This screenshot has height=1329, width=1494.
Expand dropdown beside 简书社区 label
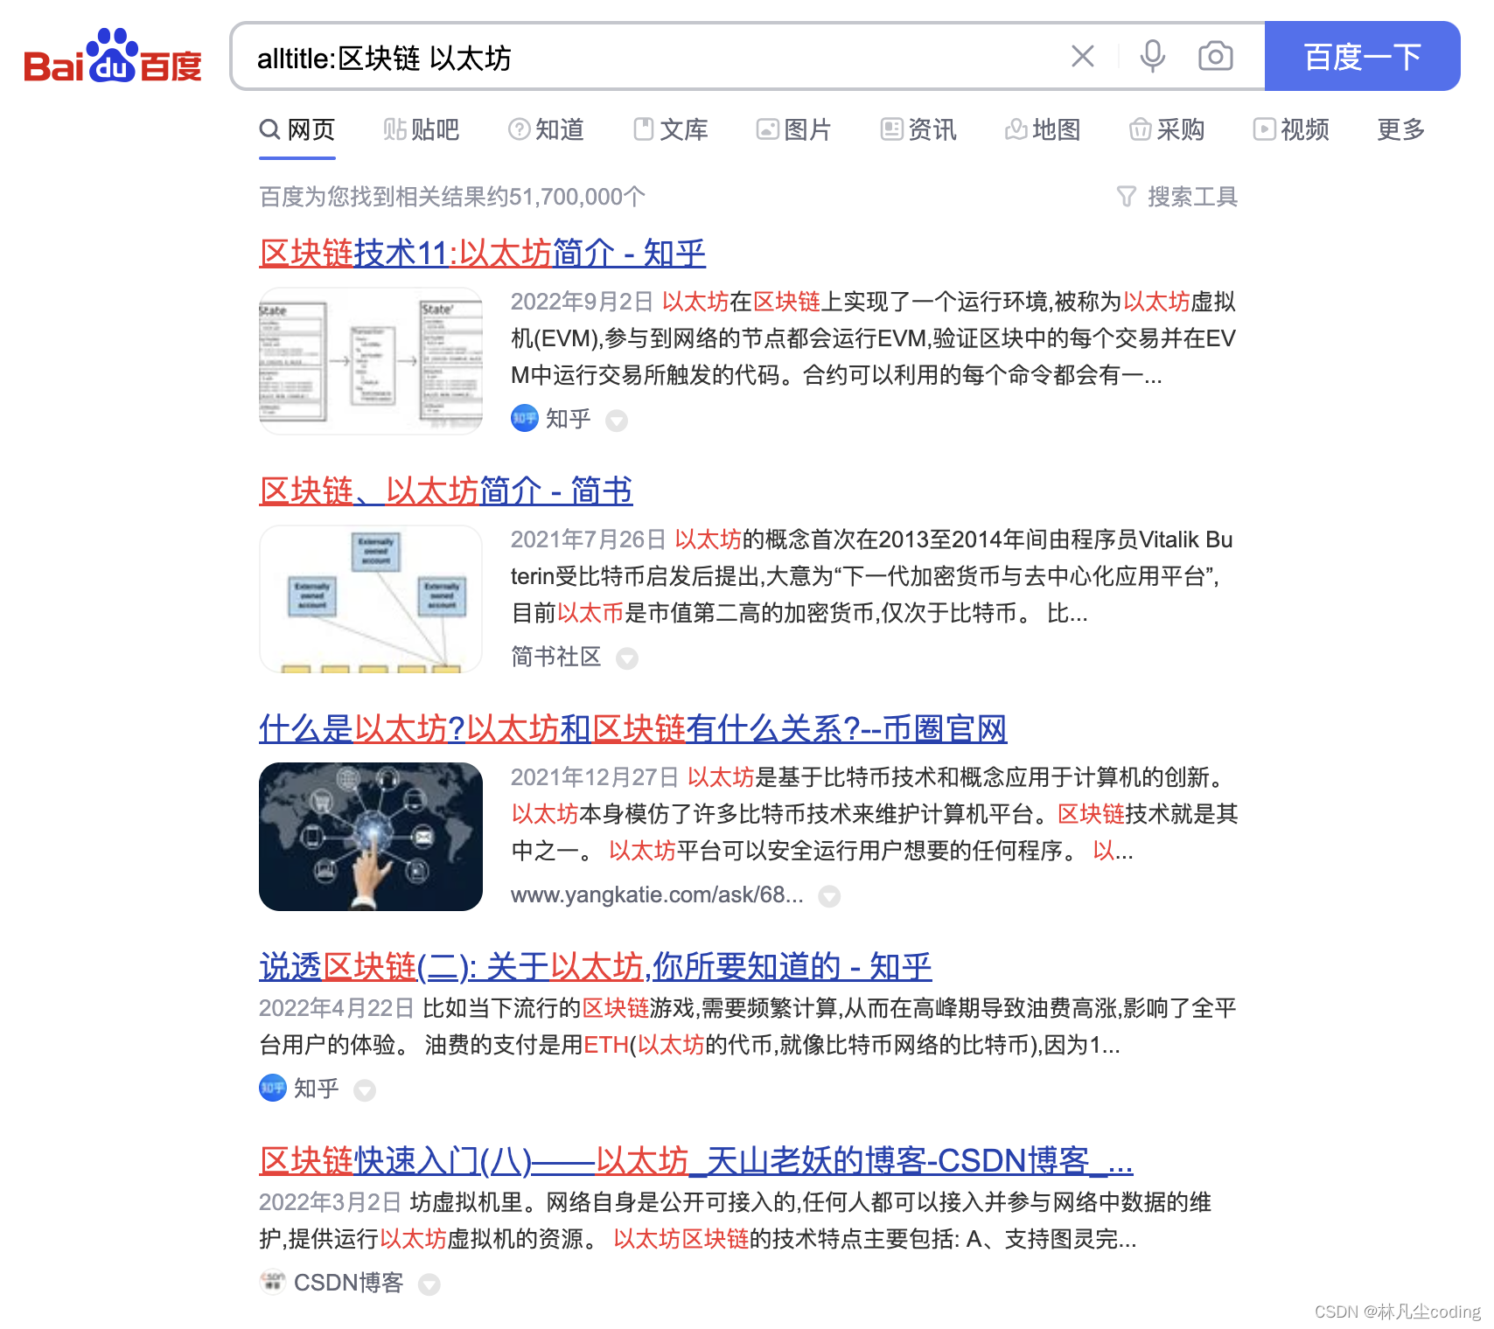(627, 658)
